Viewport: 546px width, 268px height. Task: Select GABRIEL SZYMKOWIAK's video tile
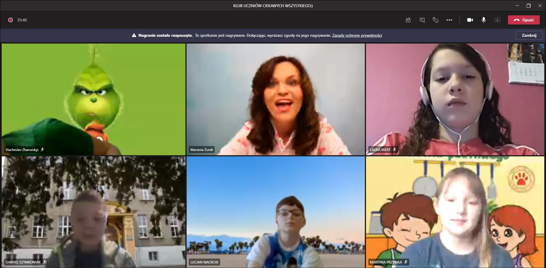94,212
